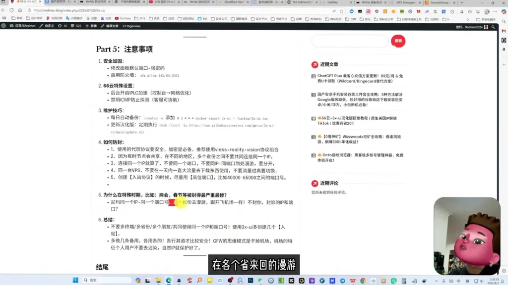Open Telegram from the taskbar

coord(342,281)
